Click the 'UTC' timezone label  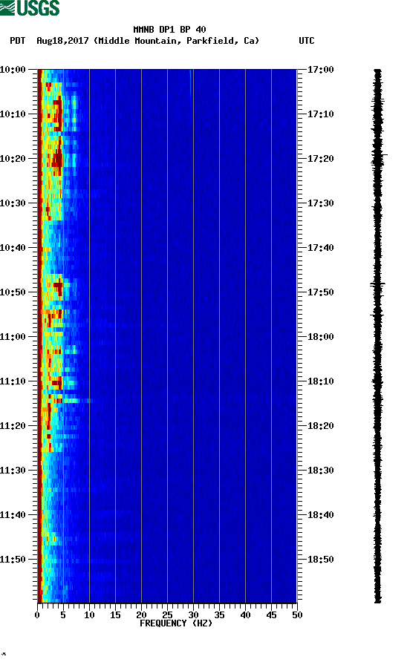(307, 41)
